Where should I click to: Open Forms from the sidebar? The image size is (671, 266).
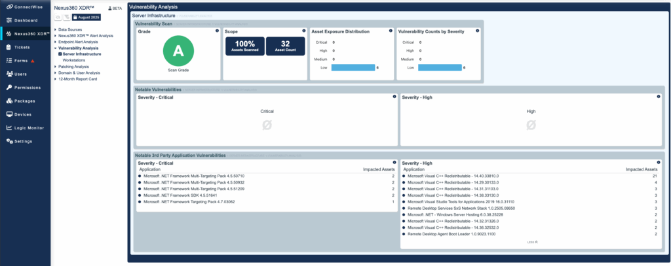pyautogui.click(x=21, y=61)
